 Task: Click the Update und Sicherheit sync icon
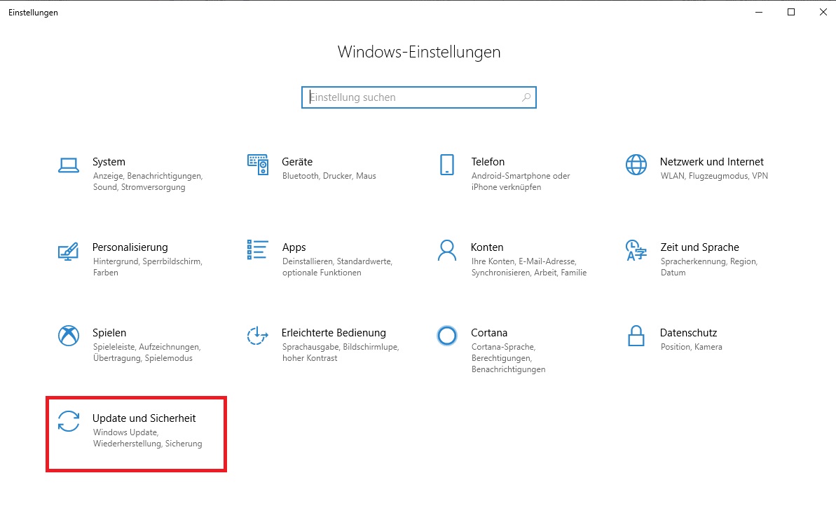pyautogui.click(x=68, y=421)
